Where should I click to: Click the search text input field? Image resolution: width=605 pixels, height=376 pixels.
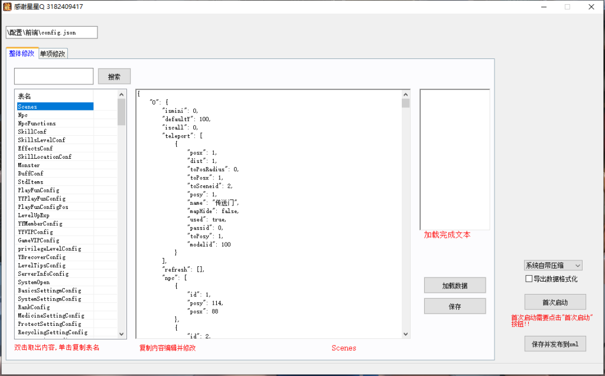click(x=54, y=76)
